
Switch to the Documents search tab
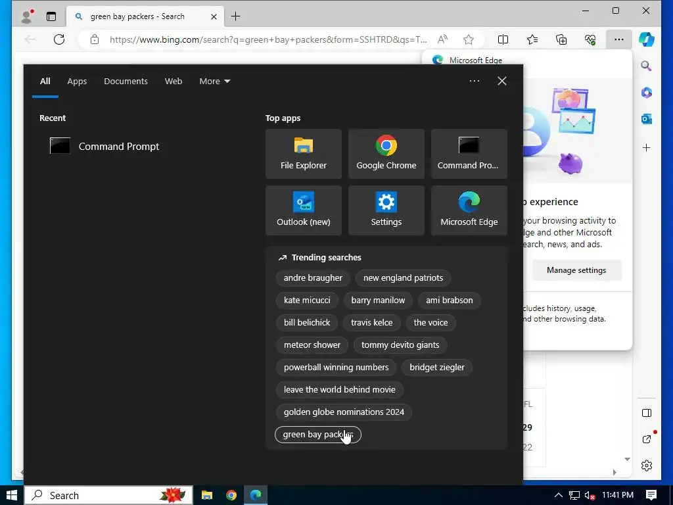click(126, 81)
